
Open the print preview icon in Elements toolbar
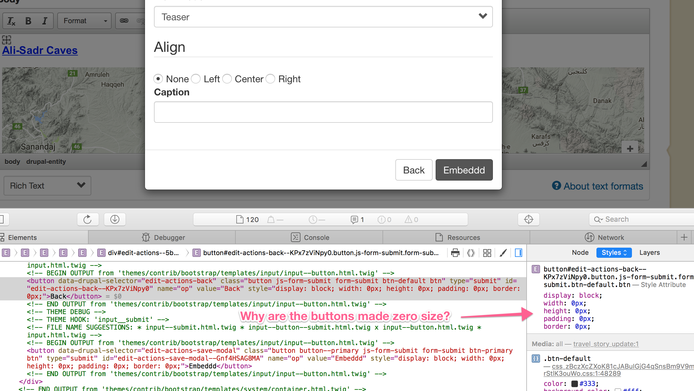455,253
